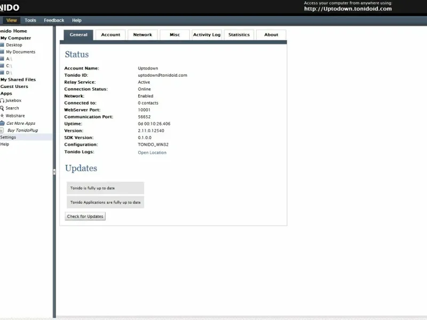Open Jukebox app headphones icon
Viewport: 427px width, 320px height.
pyautogui.click(x=2, y=101)
